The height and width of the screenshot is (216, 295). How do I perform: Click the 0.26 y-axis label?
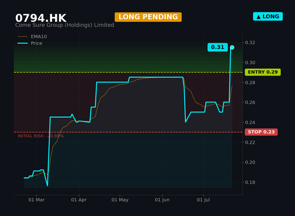click(250, 102)
